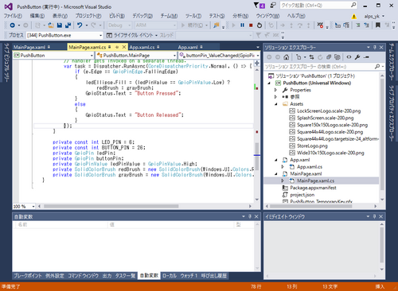The height and width of the screenshot is (291, 398).
Task: Open the Solution Explorer Home icon
Action: (x=286, y=57)
